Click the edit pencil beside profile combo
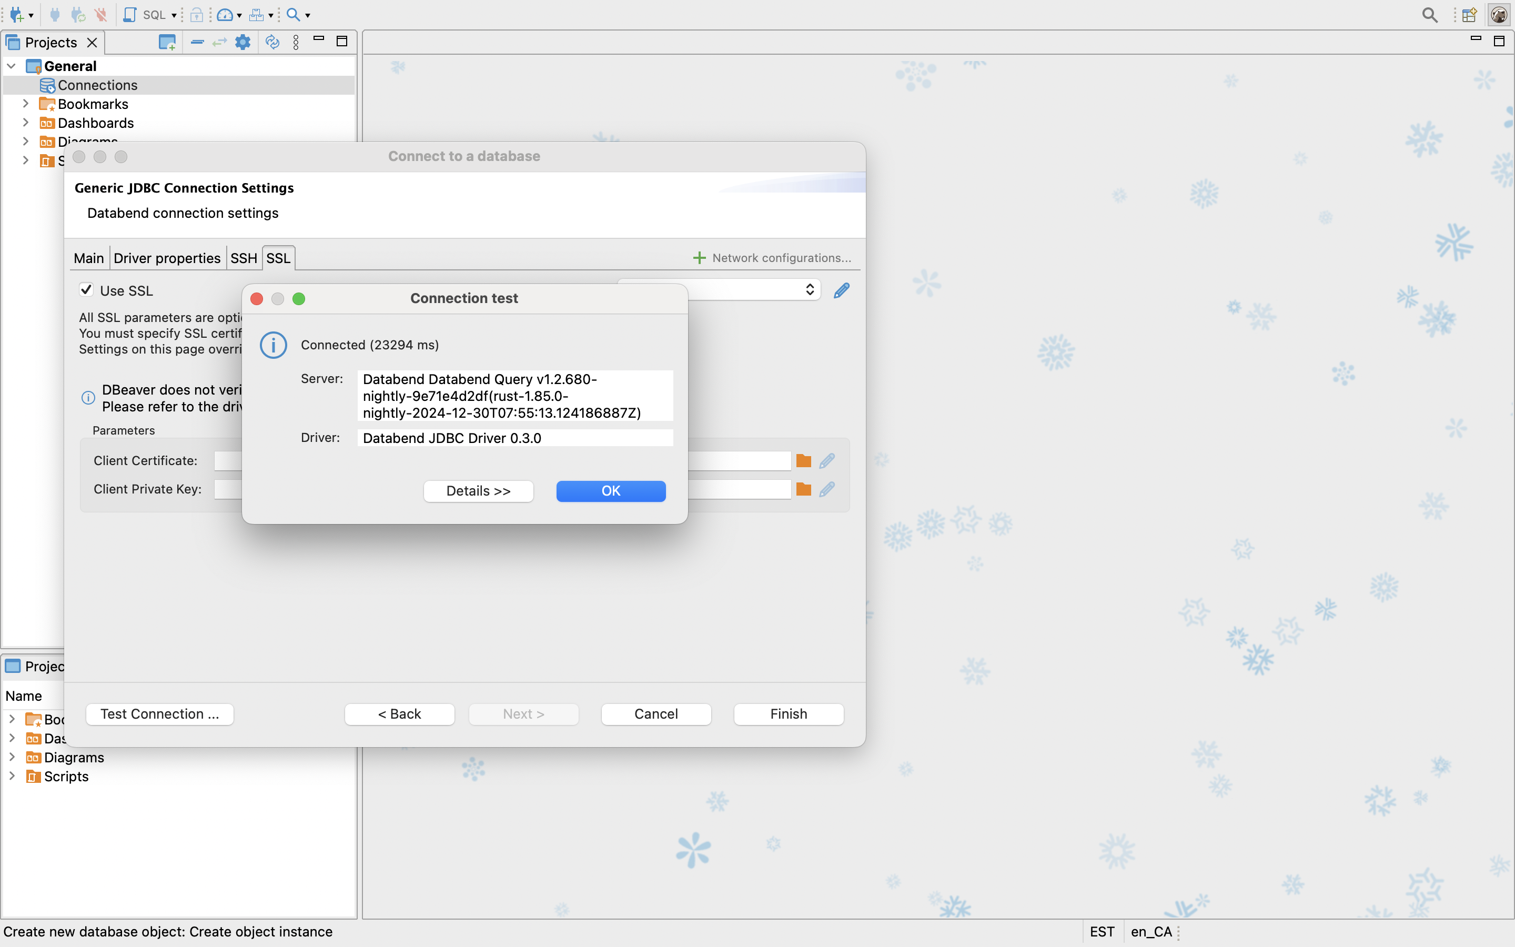 click(841, 290)
